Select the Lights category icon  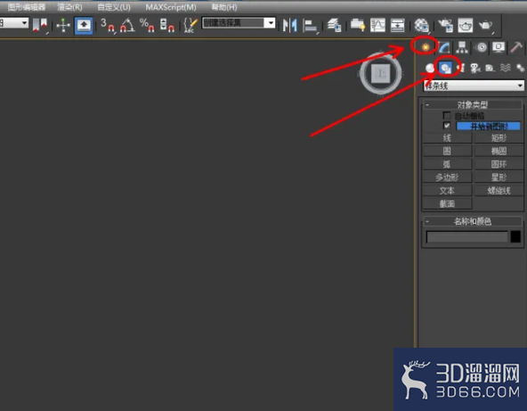click(x=460, y=68)
